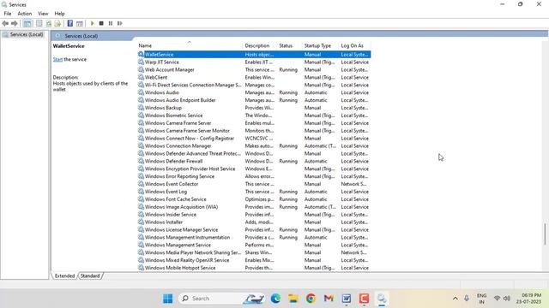Click the Restart Service toolbar icon
This screenshot has height=308, width=549.
(x=120, y=23)
